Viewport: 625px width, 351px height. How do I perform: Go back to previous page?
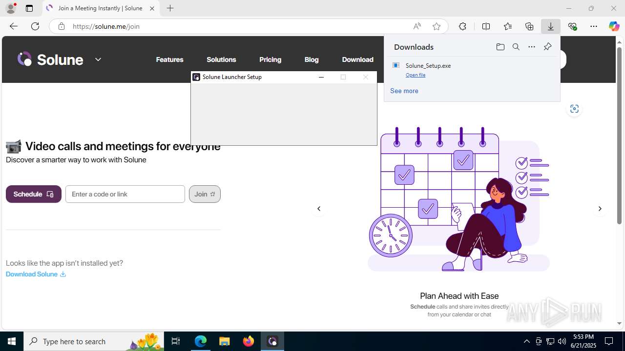click(14, 26)
